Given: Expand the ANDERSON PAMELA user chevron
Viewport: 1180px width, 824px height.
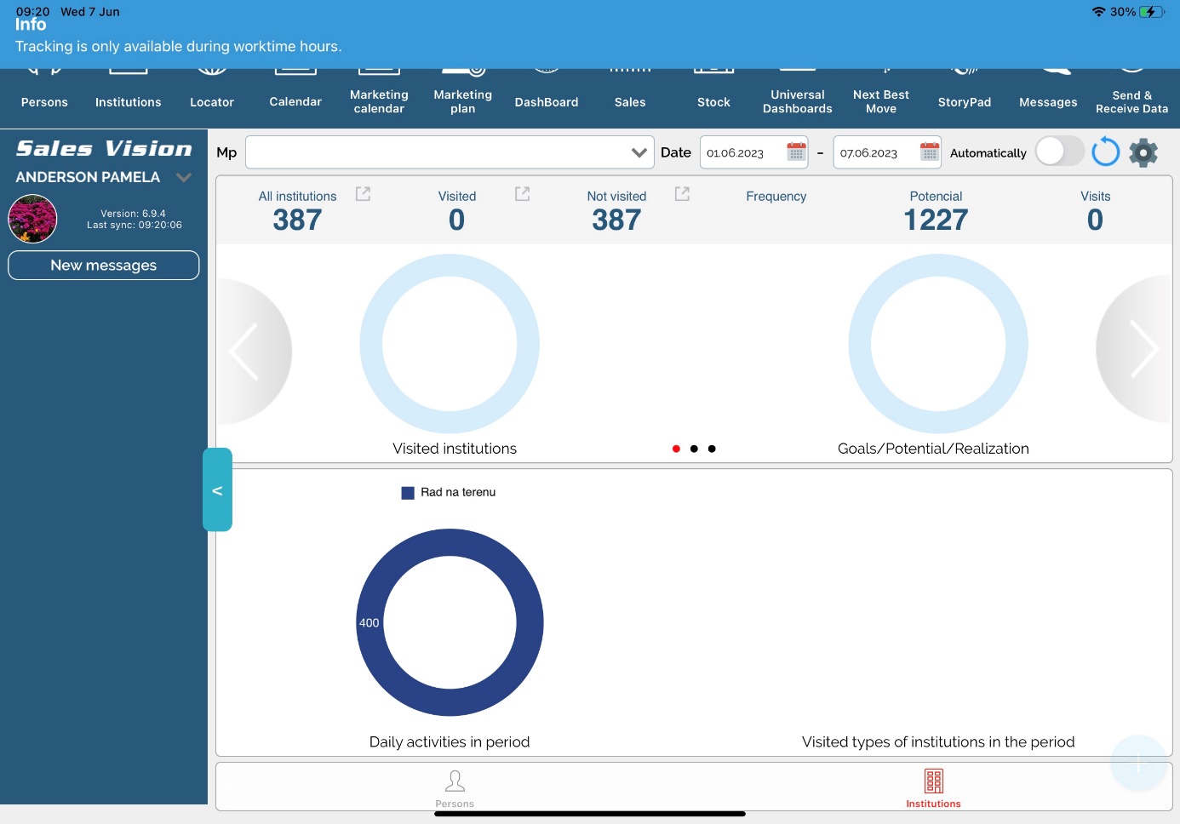Looking at the screenshot, I should point(183,177).
